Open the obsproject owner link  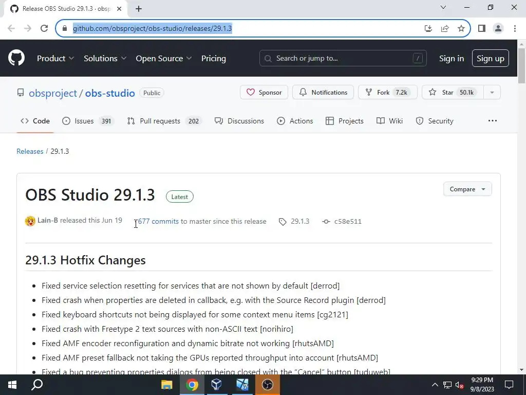pos(53,93)
